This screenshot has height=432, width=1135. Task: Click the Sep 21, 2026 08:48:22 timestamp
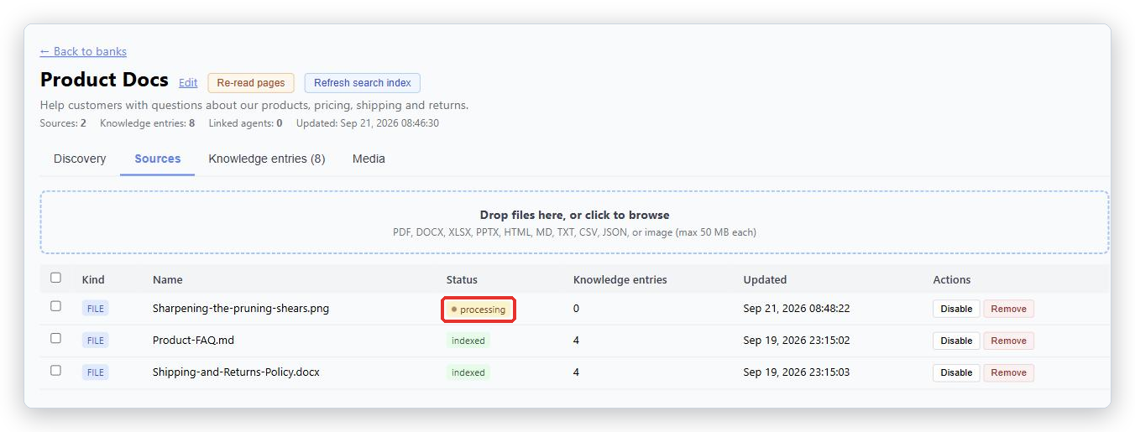tap(797, 308)
